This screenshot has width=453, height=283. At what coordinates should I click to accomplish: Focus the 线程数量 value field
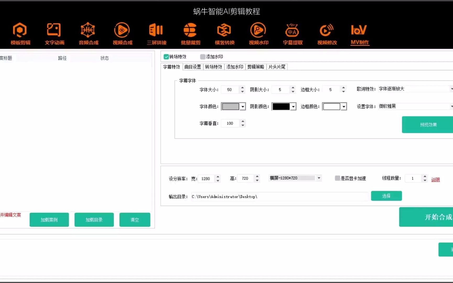413,178
